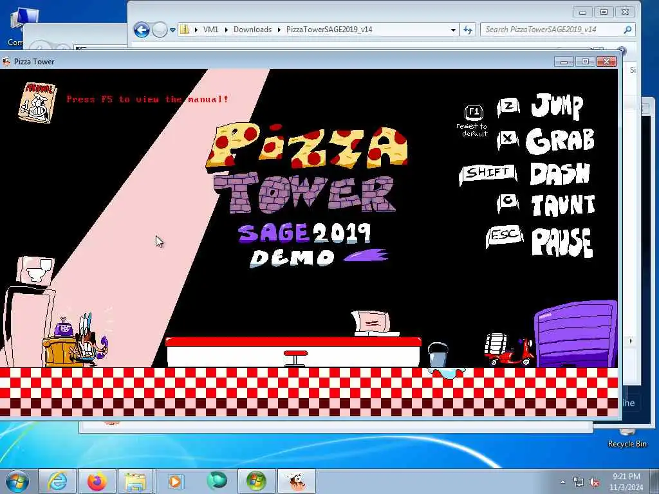Select the C key icon beside Taunt
This screenshot has width=659, height=494.
tap(508, 202)
